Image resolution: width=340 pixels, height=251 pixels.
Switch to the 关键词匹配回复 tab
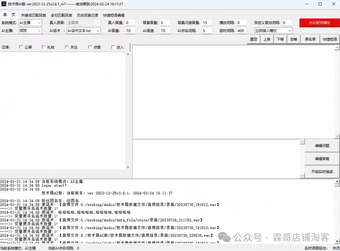coord(33,15)
